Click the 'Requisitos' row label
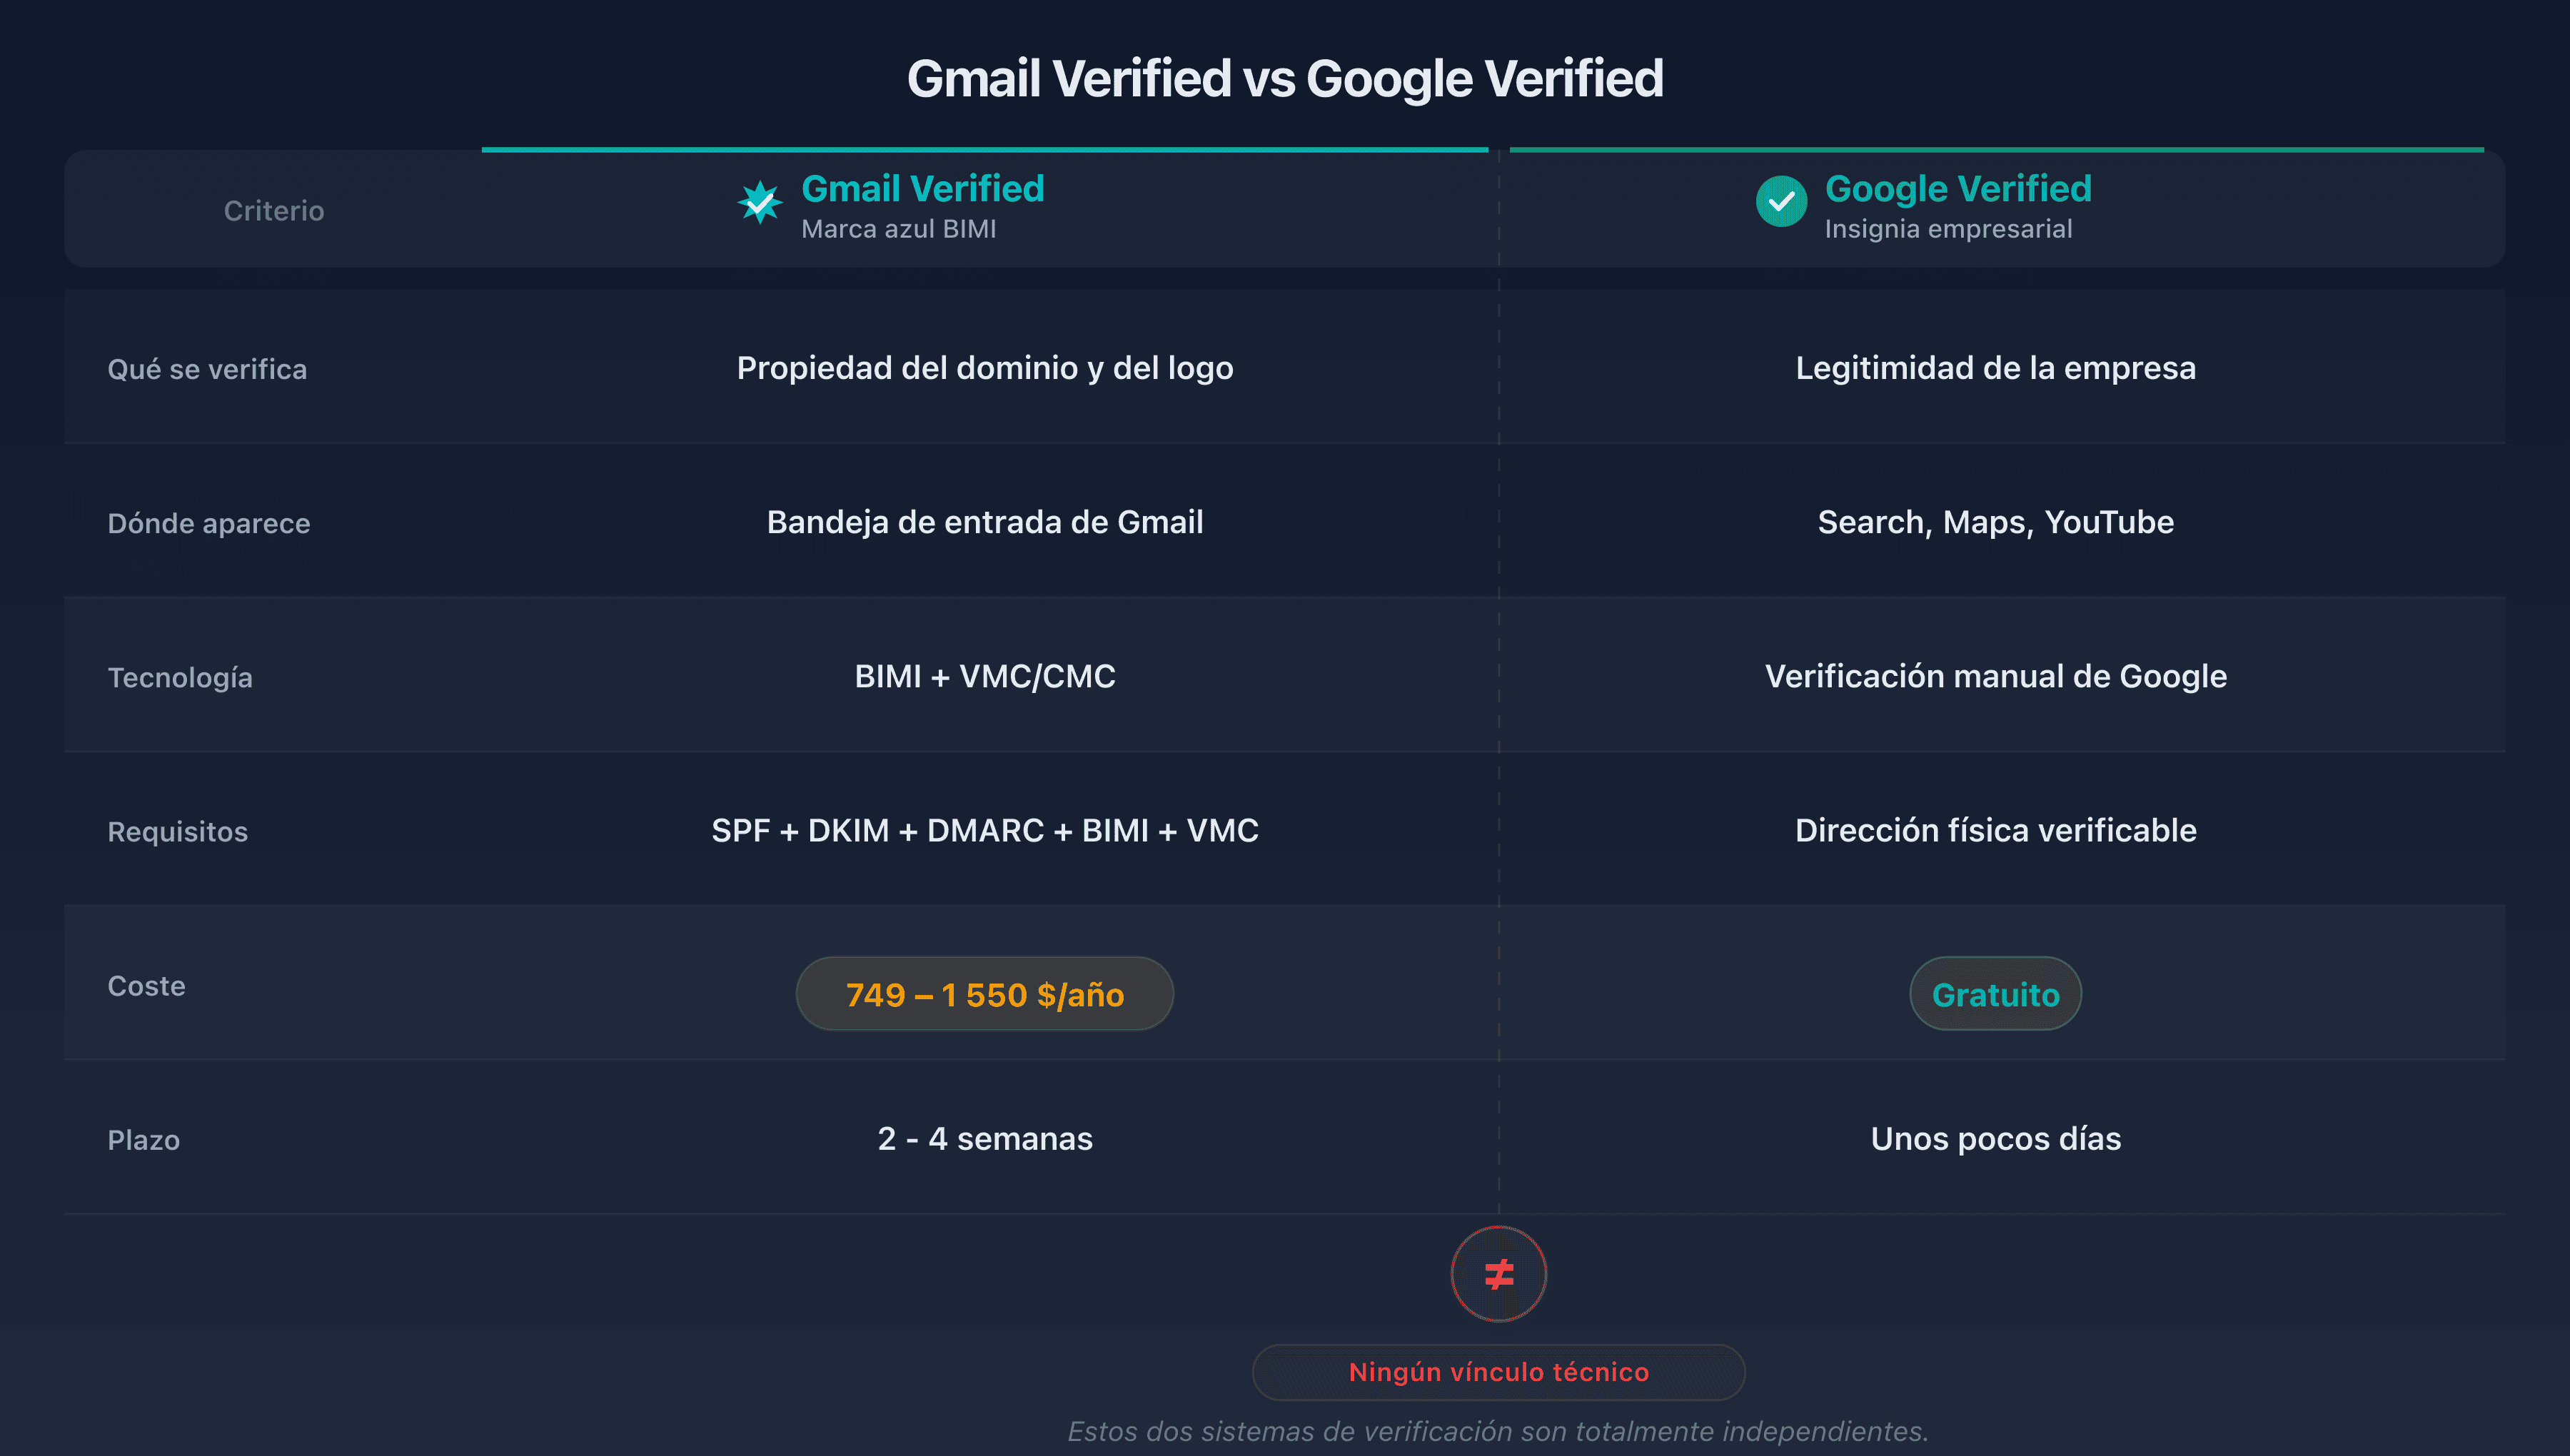The image size is (2570, 1456). [x=178, y=832]
